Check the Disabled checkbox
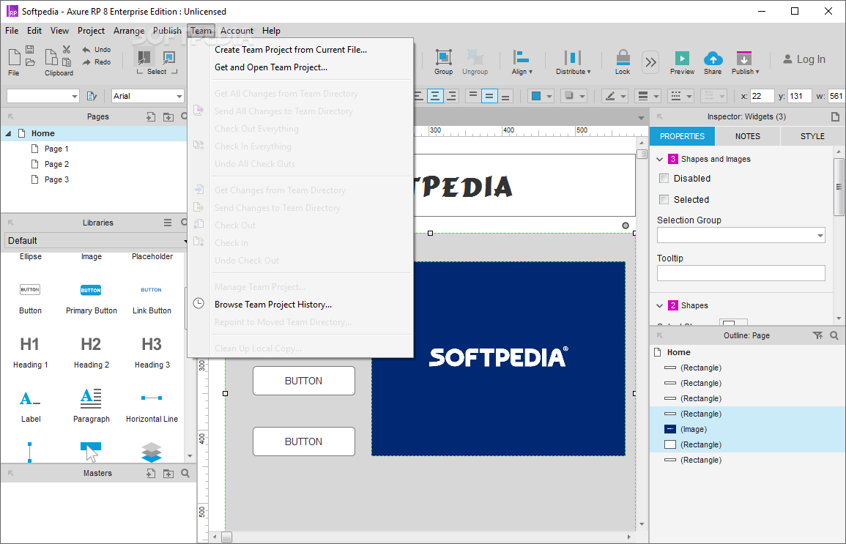Viewport: 846px width, 544px height. pyautogui.click(x=664, y=179)
